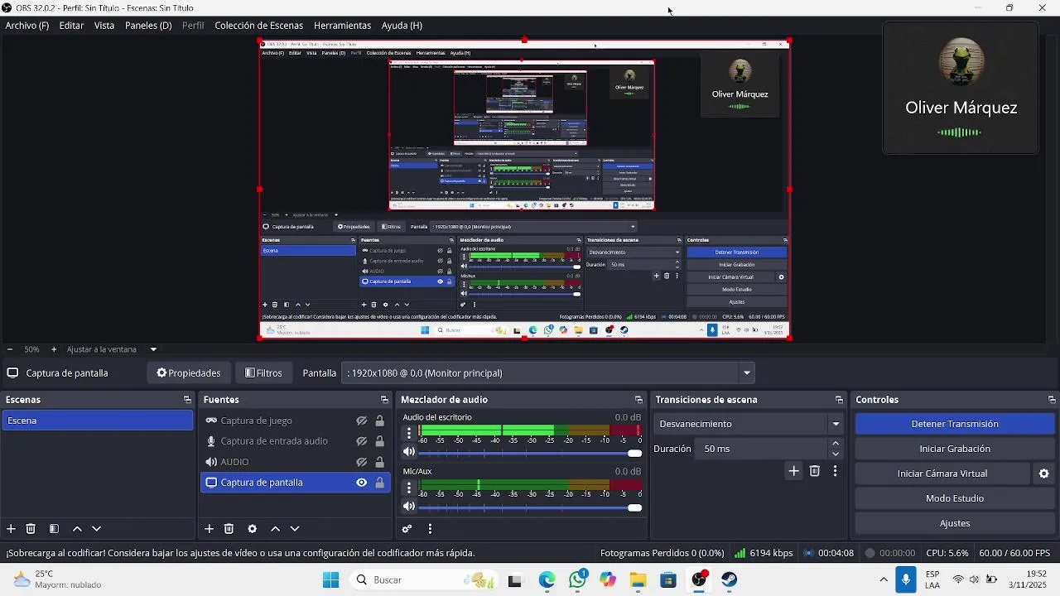Open Editar menu
This screenshot has width=1060, height=596.
[x=71, y=26]
